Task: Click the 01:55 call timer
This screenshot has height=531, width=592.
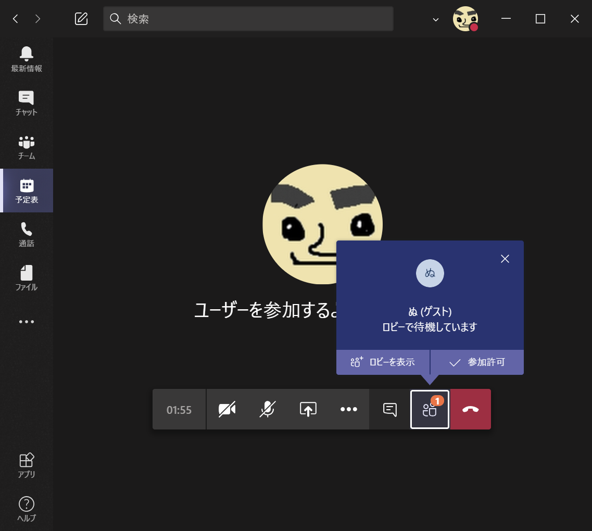Action: point(179,410)
